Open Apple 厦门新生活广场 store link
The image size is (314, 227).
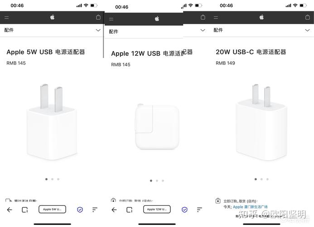pos(250,207)
